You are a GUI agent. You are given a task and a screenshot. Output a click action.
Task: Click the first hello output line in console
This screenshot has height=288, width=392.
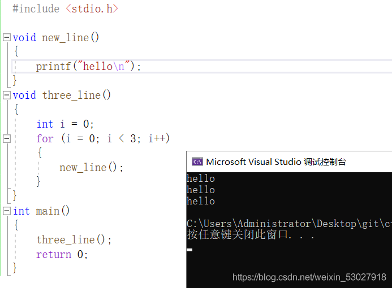(201, 178)
